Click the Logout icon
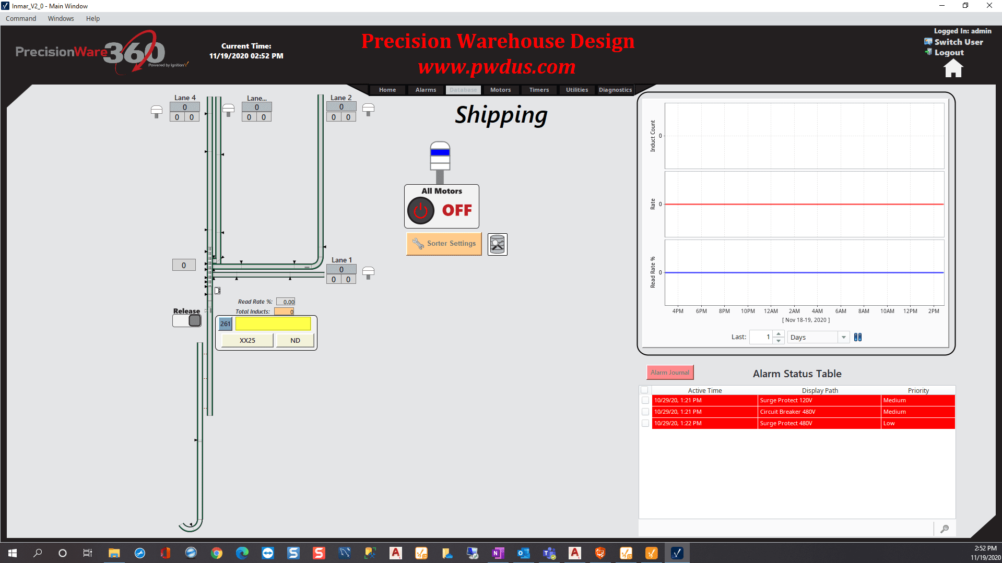 coord(928,52)
